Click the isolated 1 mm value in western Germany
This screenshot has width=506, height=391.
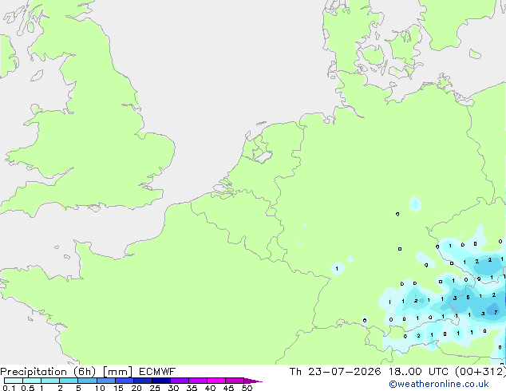(x=337, y=268)
